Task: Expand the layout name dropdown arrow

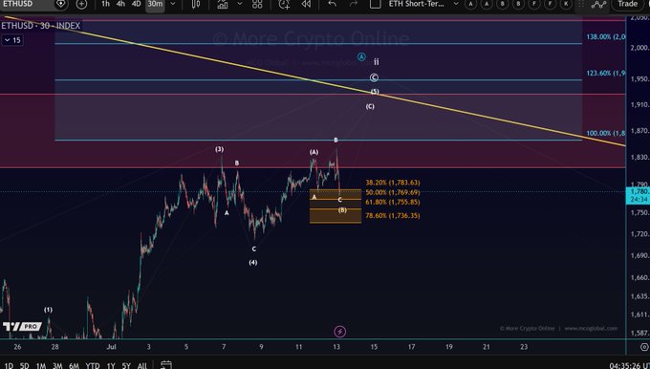Action: (456, 4)
